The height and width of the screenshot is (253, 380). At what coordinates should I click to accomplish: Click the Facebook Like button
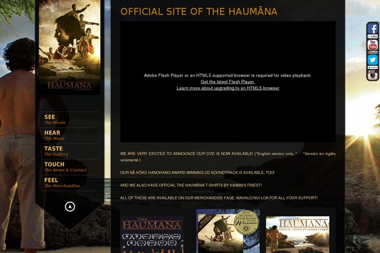pyautogui.click(x=372, y=36)
